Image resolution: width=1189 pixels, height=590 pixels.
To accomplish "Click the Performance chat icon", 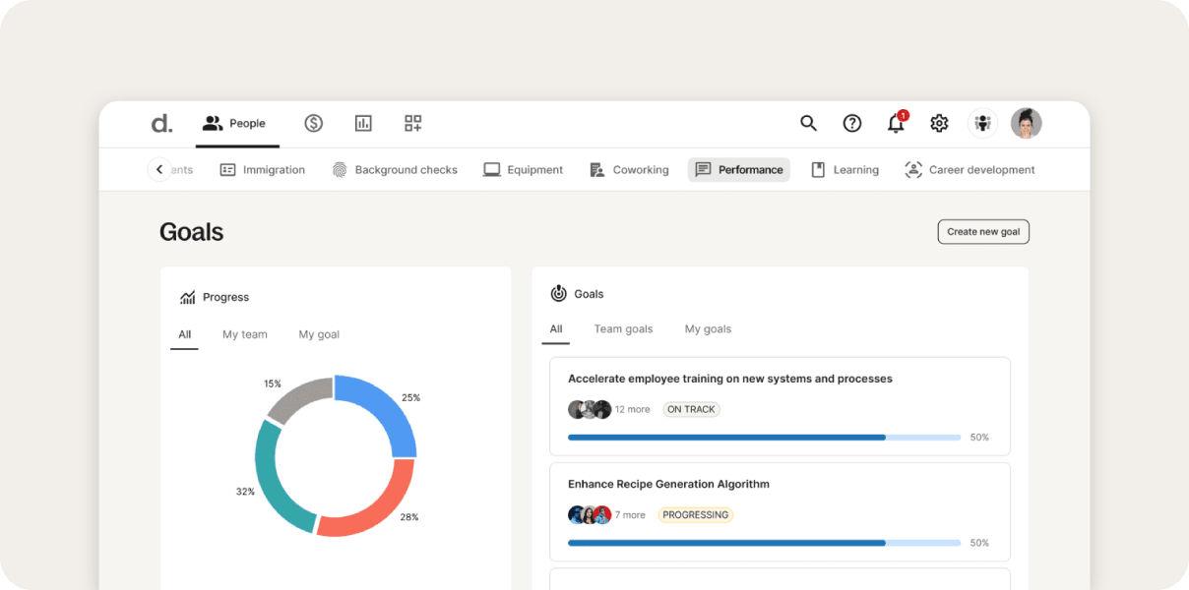I will (703, 170).
